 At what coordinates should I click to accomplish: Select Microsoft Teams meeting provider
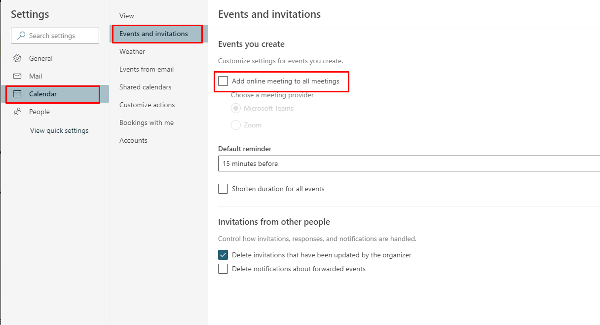236,108
